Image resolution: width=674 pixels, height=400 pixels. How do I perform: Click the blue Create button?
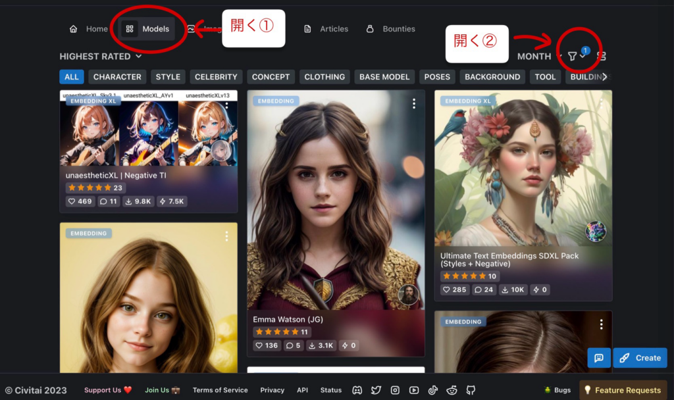tap(640, 358)
